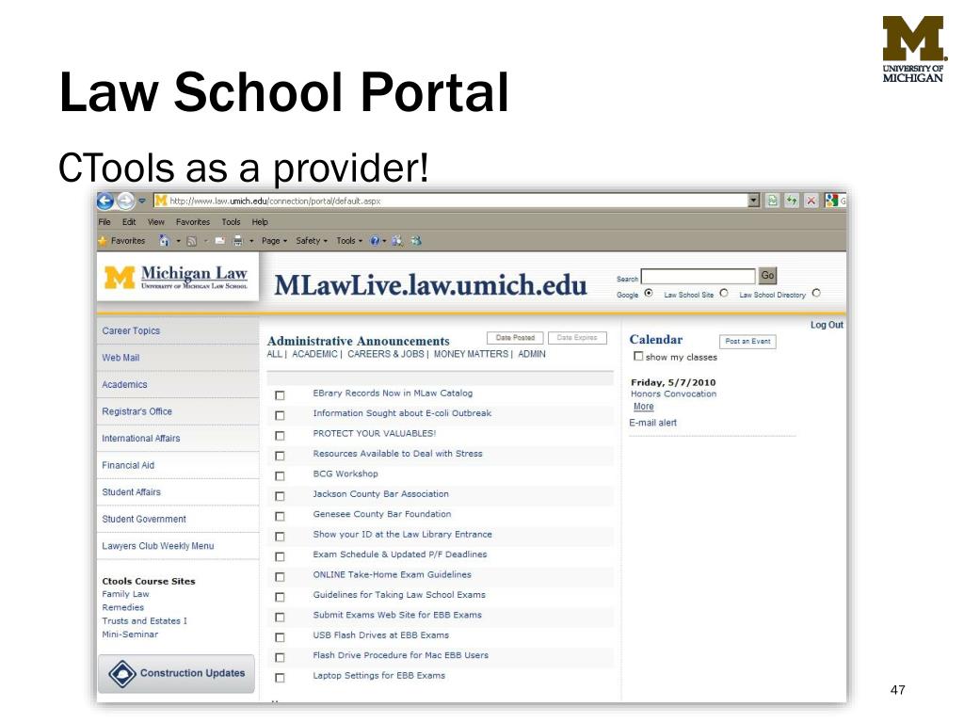The image size is (964, 723).
Task: Open the Trusts and Estates I course site
Action: (144, 621)
